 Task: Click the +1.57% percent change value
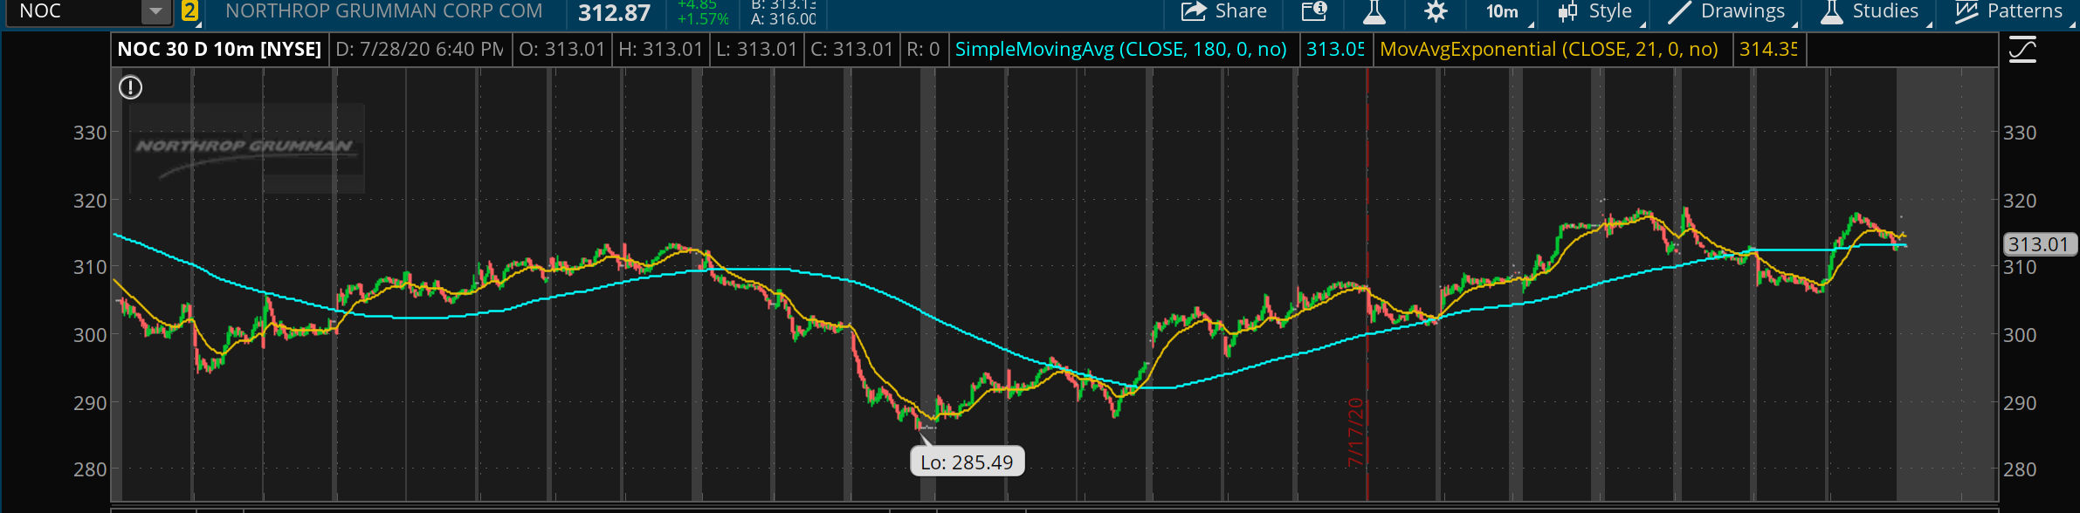pos(703,19)
